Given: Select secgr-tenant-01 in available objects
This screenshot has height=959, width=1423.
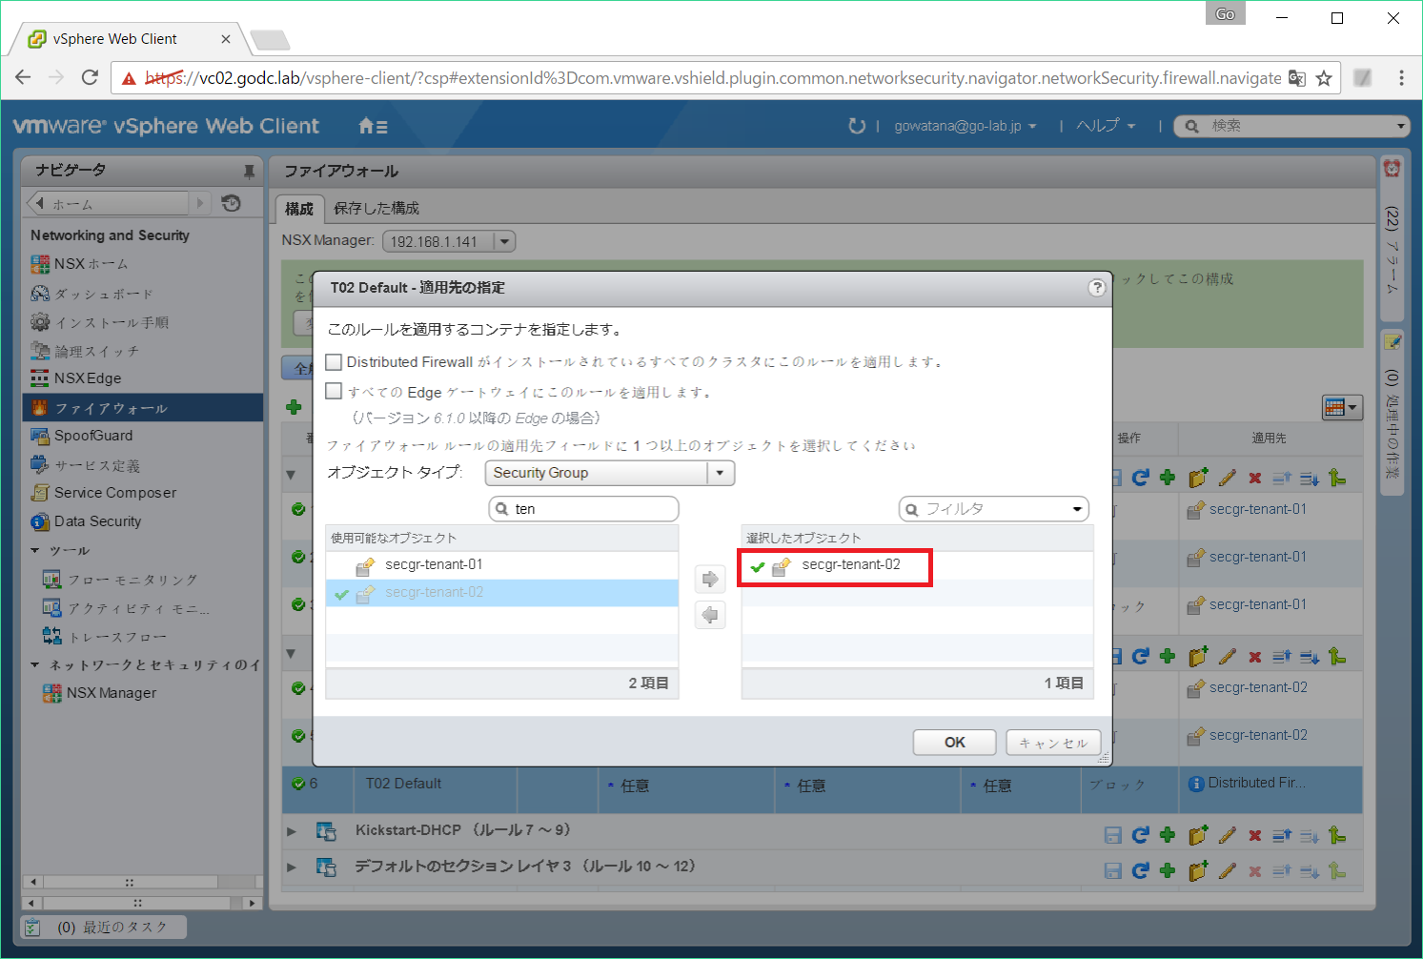Looking at the screenshot, I should (x=501, y=565).
